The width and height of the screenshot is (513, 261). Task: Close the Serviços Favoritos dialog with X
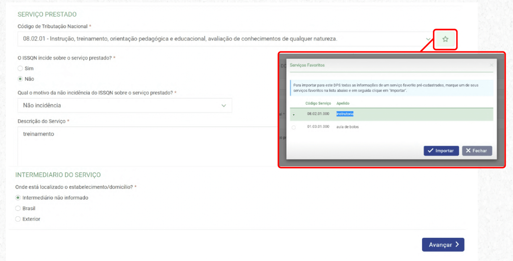click(491, 65)
